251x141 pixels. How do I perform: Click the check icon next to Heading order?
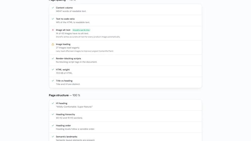pyautogui.click(x=53, y=126)
